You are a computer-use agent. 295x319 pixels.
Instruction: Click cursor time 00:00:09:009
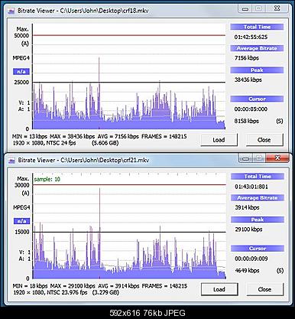[x=251, y=259]
